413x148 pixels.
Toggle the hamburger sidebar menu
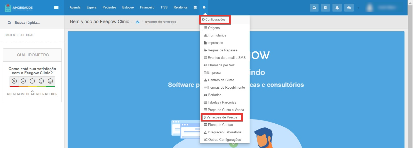click(56, 7)
